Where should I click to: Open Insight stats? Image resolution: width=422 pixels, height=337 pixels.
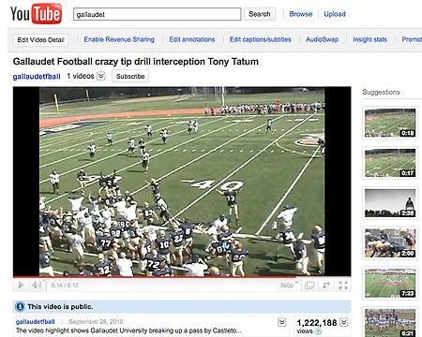pyautogui.click(x=370, y=39)
